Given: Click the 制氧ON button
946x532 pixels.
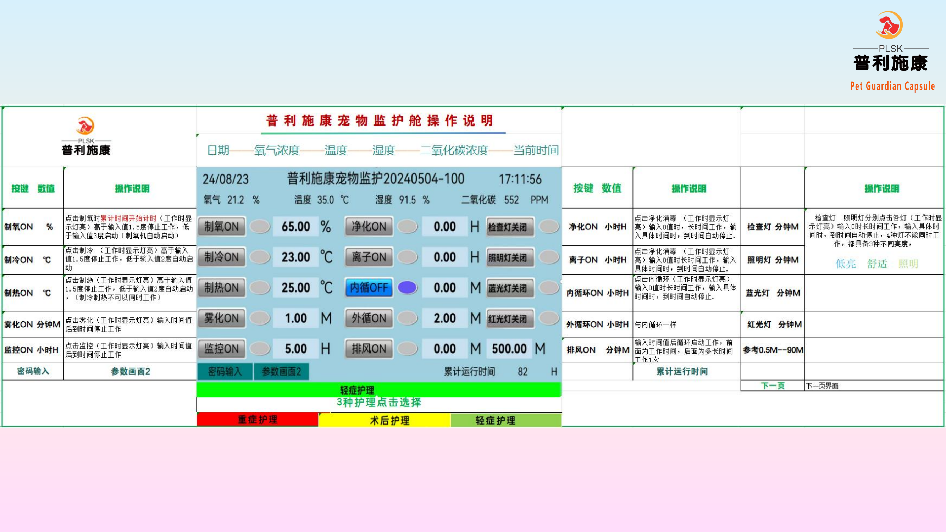Looking at the screenshot, I should tap(221, 227).
